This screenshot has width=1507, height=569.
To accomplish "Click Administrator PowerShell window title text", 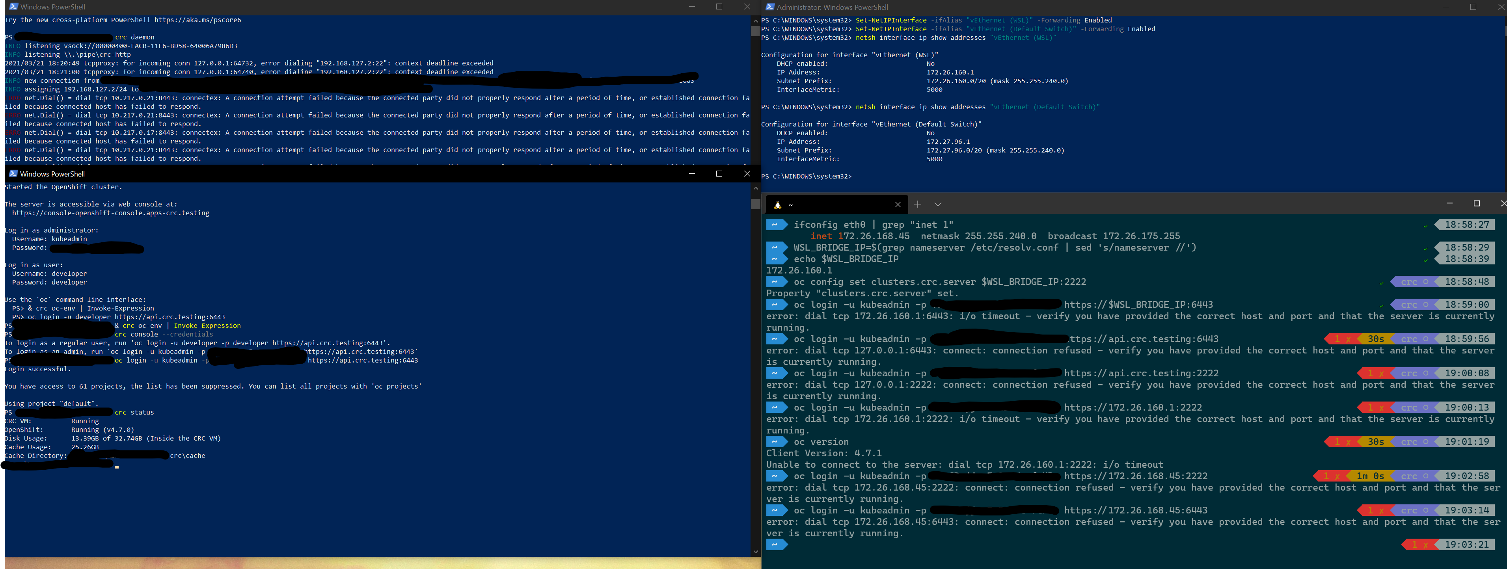I will [x=832, y=7].
